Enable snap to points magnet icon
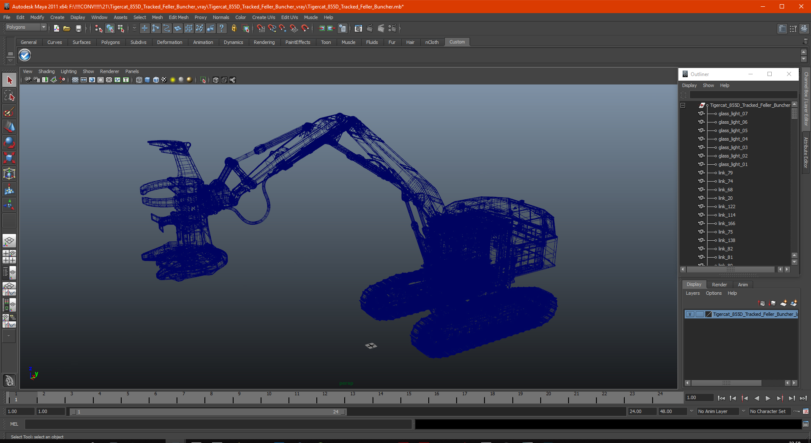The image size is (811, 443). click(283, 28)
